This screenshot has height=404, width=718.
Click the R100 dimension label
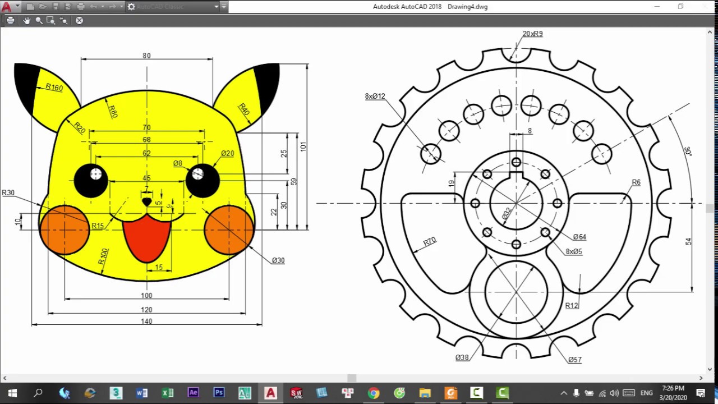103,256
